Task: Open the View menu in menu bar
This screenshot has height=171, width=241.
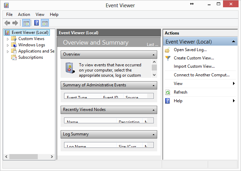Action: [x=40, y=15]
